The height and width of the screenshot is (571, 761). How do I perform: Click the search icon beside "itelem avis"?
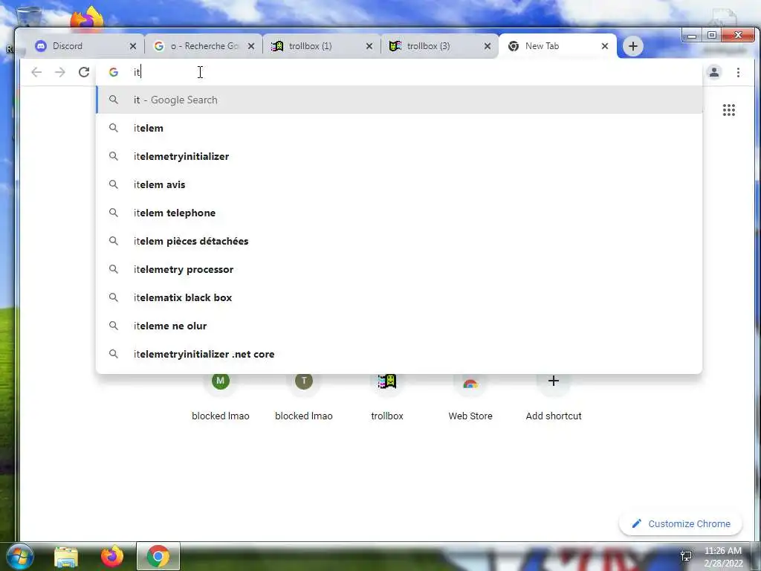click(114, 184)
